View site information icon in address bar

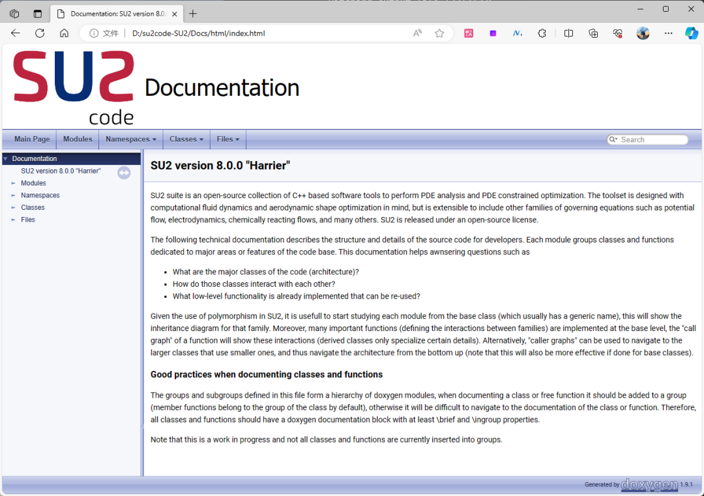click(93, 33)
